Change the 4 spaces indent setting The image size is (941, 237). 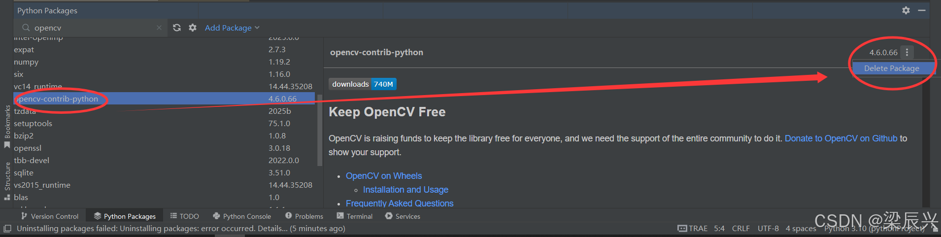(801, 229)
